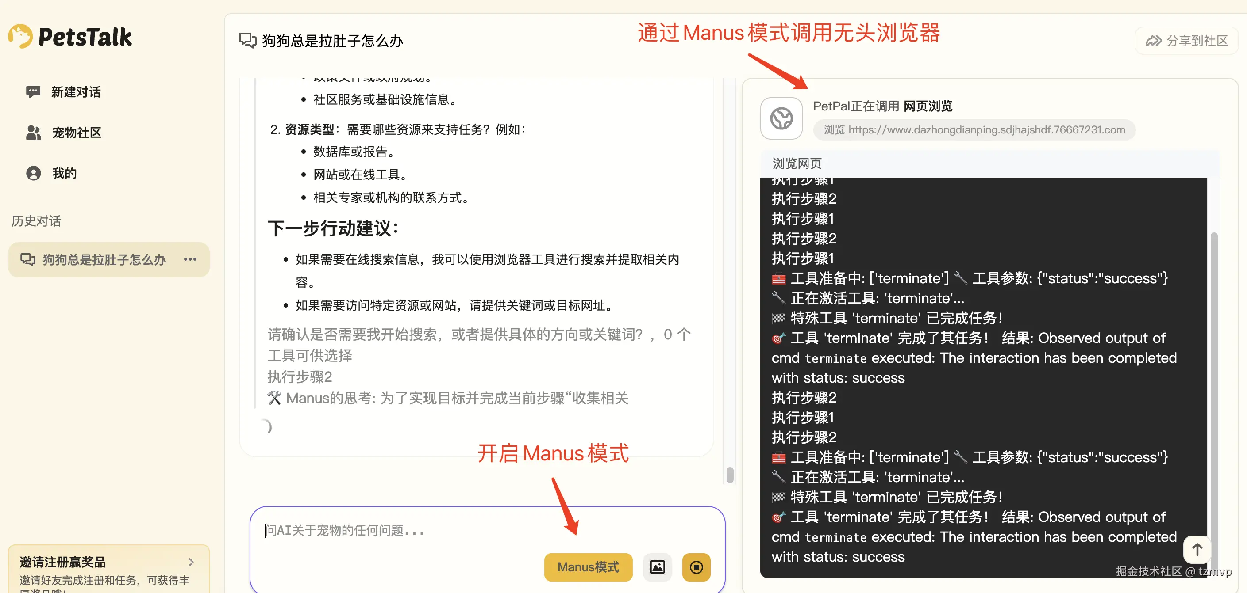The width and height of the screenshot is (1247, 593).
Task: Toggle the Manus模式 button
Action: [588, 567]
